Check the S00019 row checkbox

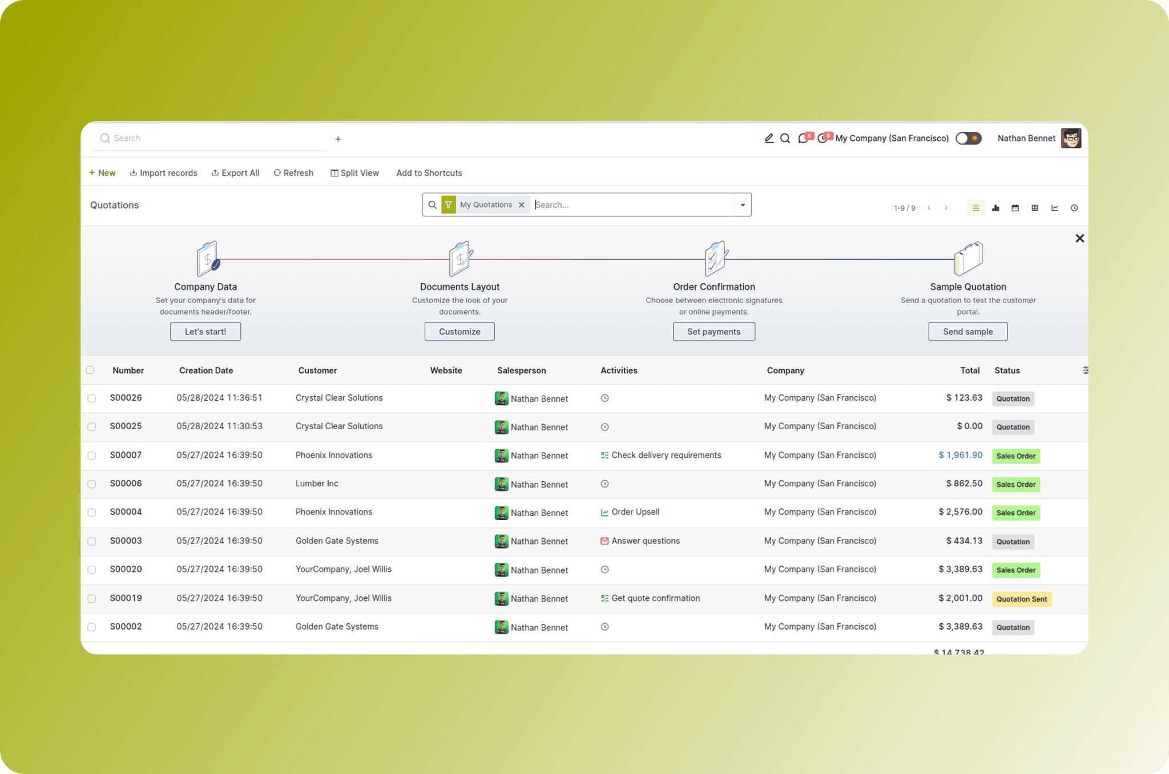[91, 599]
